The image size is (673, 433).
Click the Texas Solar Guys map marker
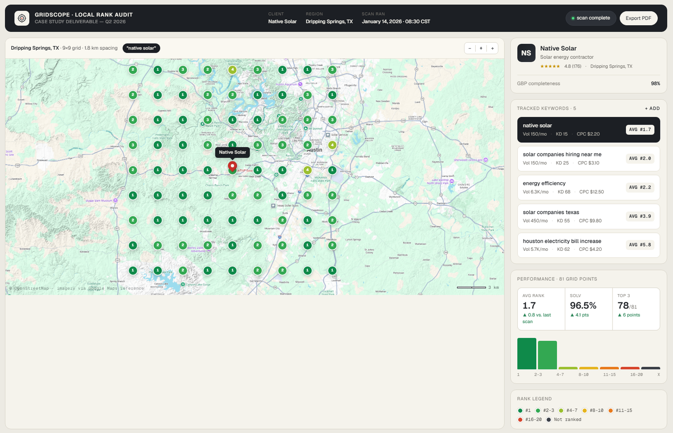[x=273, y=206]
